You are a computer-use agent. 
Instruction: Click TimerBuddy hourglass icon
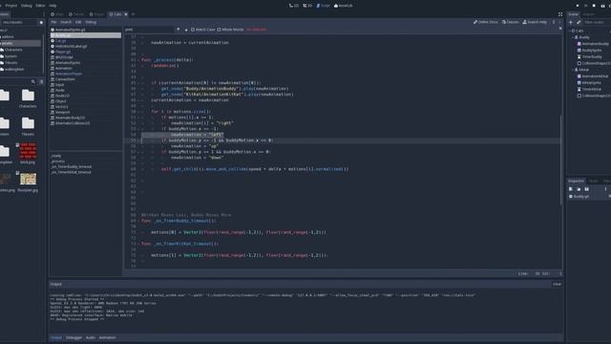[579, 56]
